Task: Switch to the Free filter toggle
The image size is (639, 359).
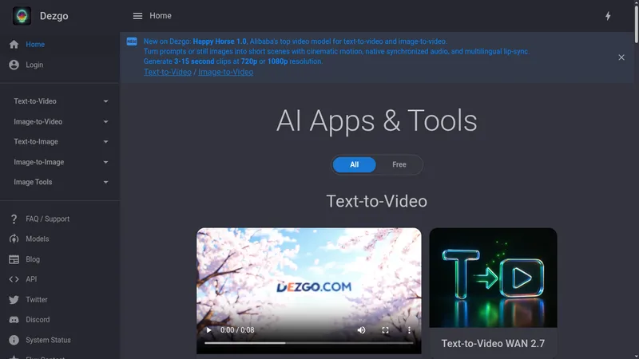Action: pos(399,165)
